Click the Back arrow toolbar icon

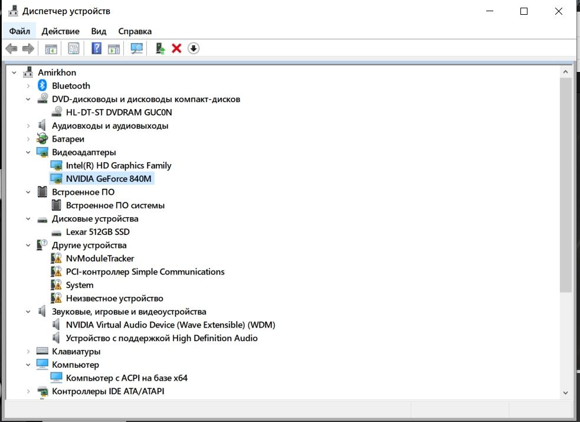[11, 48]
